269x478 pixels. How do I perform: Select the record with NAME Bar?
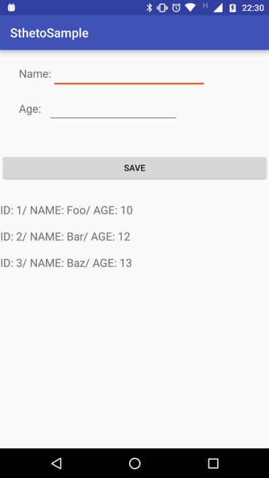click(x=65, y=237)
